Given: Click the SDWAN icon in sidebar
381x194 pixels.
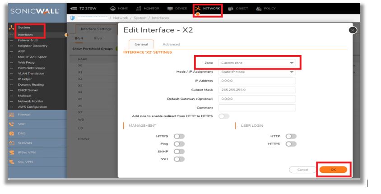Looking at the screenshot, I should [x=11, y=143].
